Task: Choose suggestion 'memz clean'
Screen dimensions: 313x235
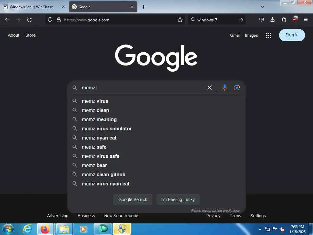Action: pos(156,110)
